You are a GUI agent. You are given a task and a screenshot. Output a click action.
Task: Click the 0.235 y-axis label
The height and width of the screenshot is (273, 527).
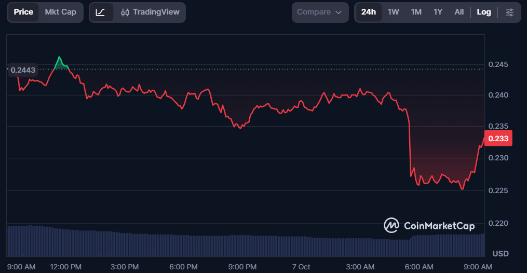pos(498,126)
